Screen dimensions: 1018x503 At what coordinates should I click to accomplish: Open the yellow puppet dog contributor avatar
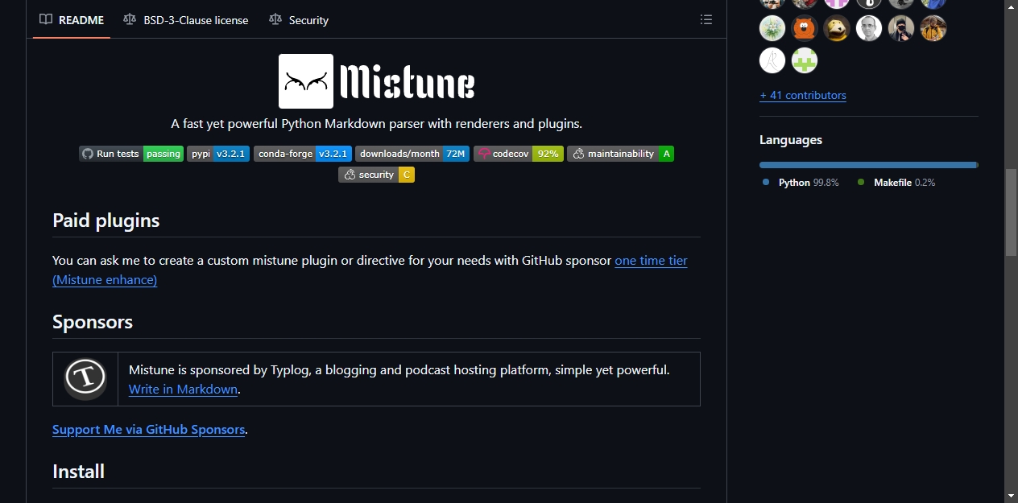pos(837,28)
